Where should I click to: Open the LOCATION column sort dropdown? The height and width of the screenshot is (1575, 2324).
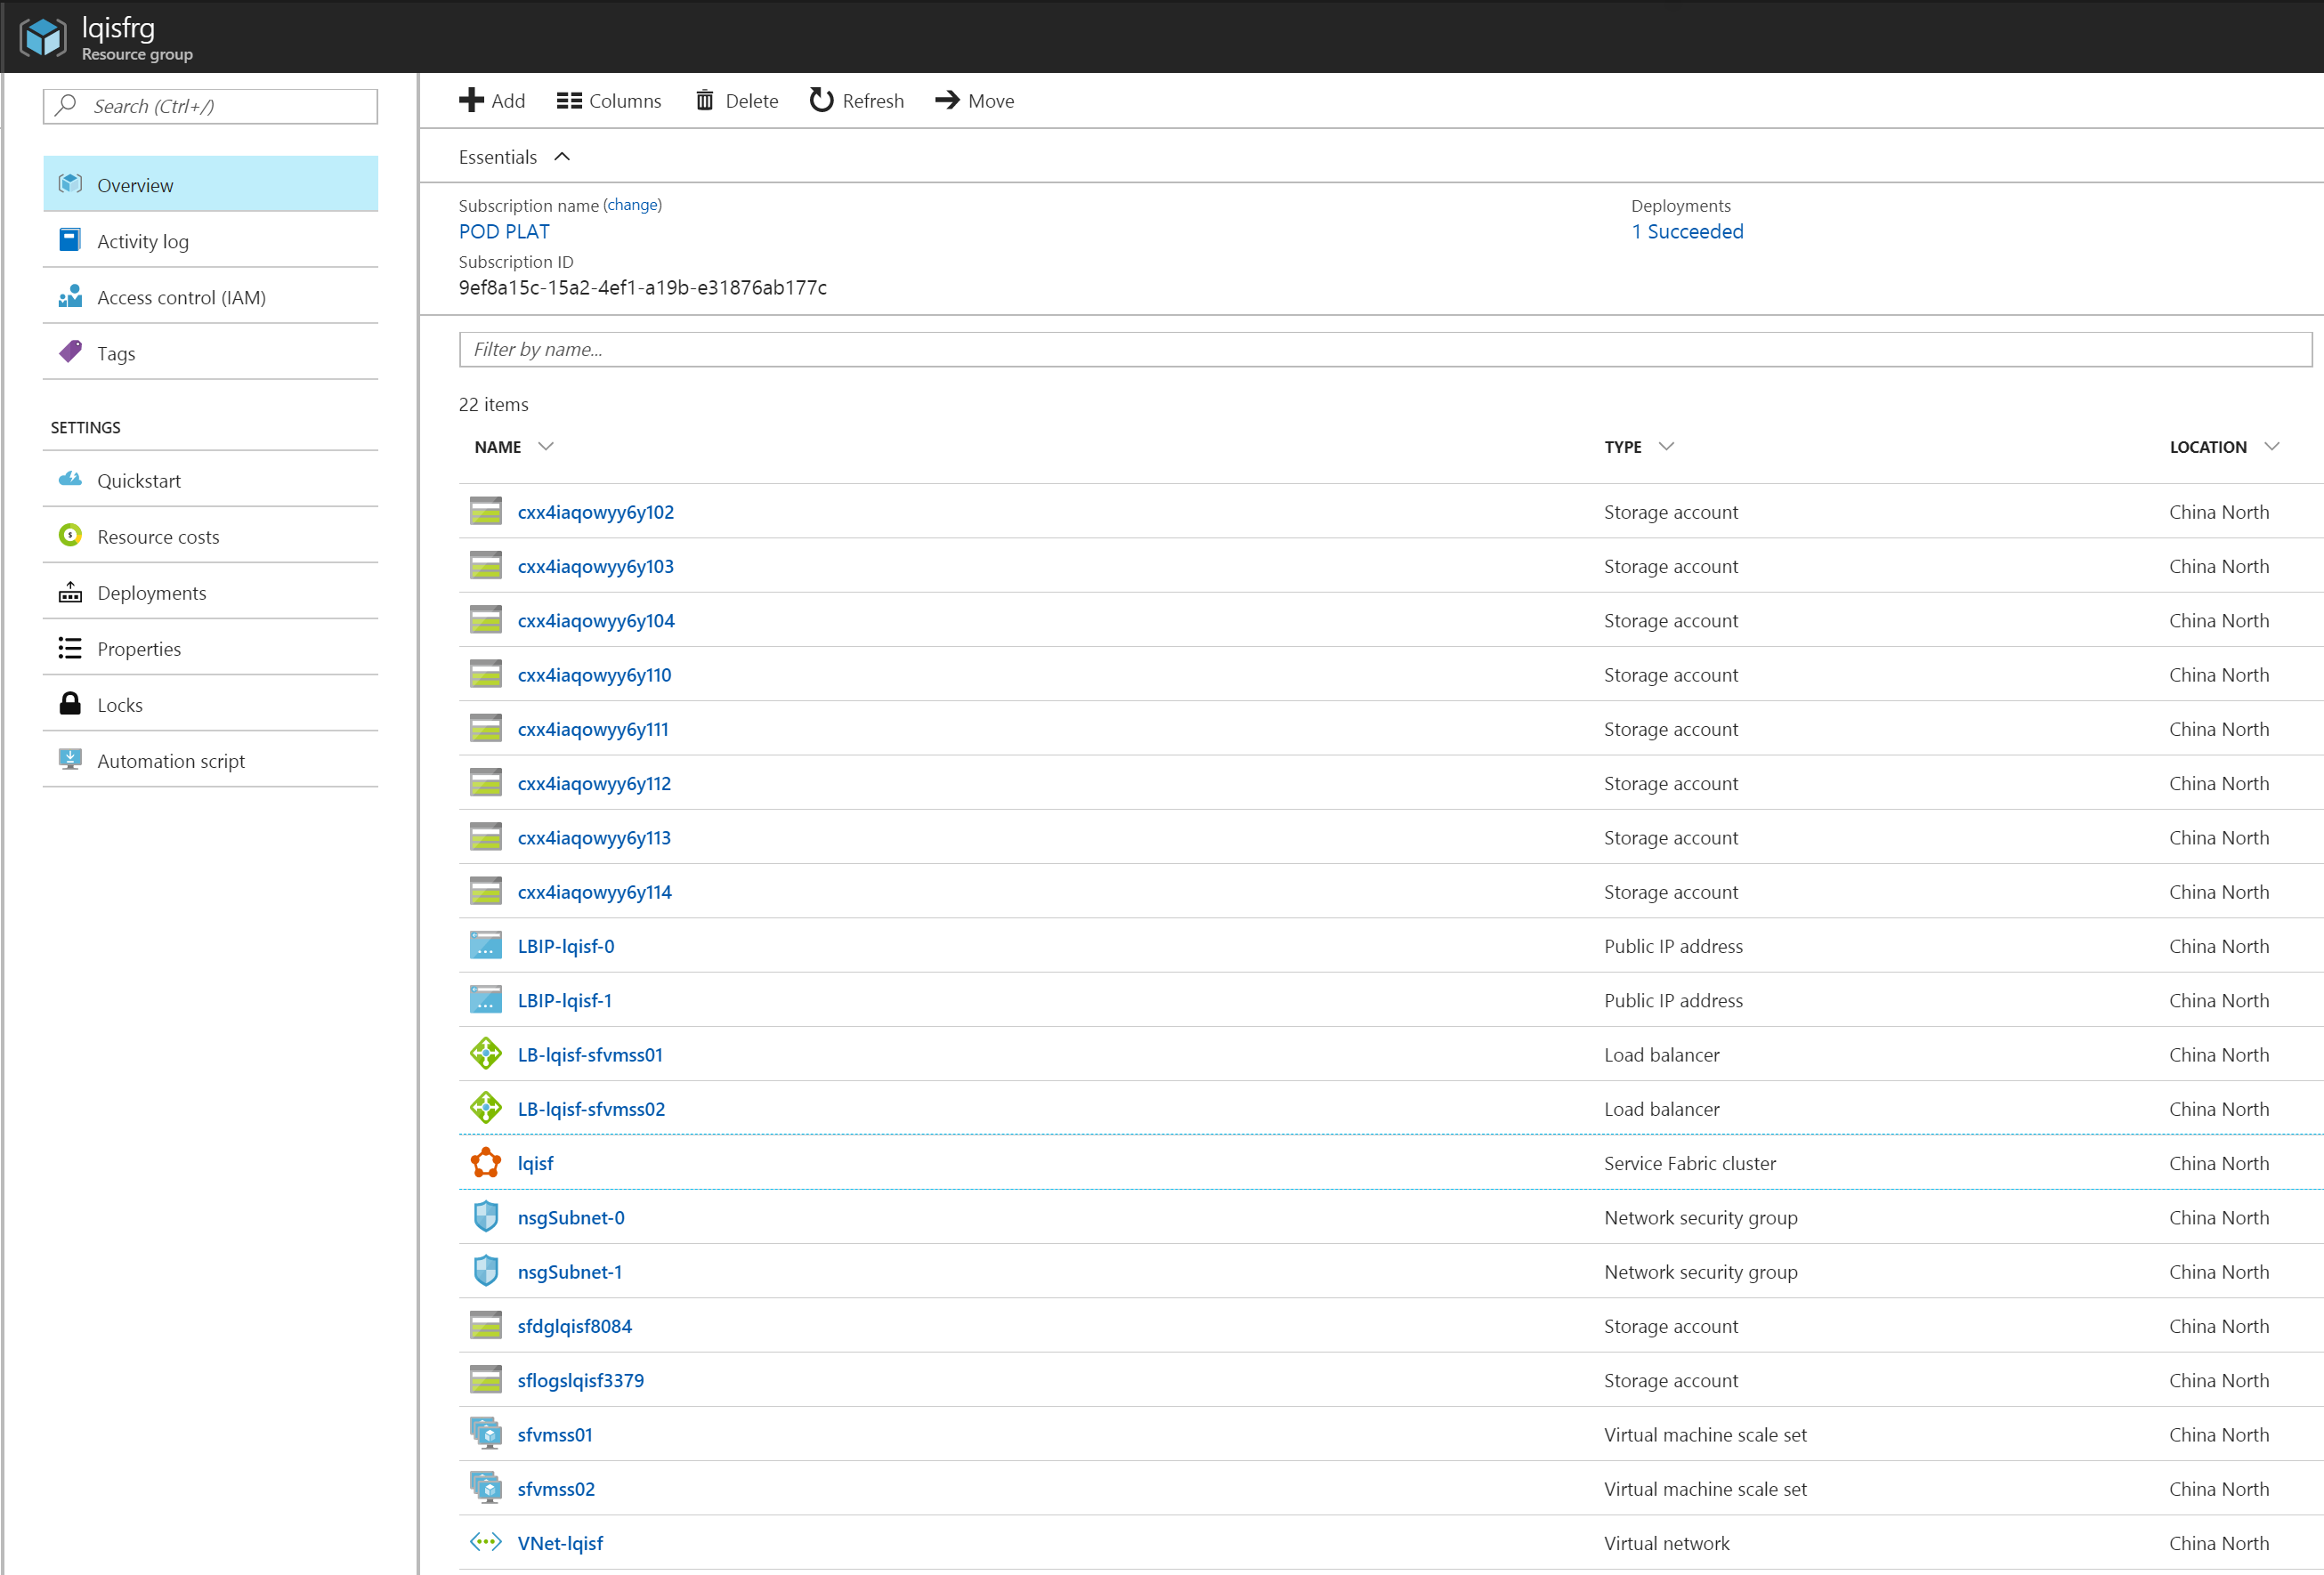click(2272, 446)
